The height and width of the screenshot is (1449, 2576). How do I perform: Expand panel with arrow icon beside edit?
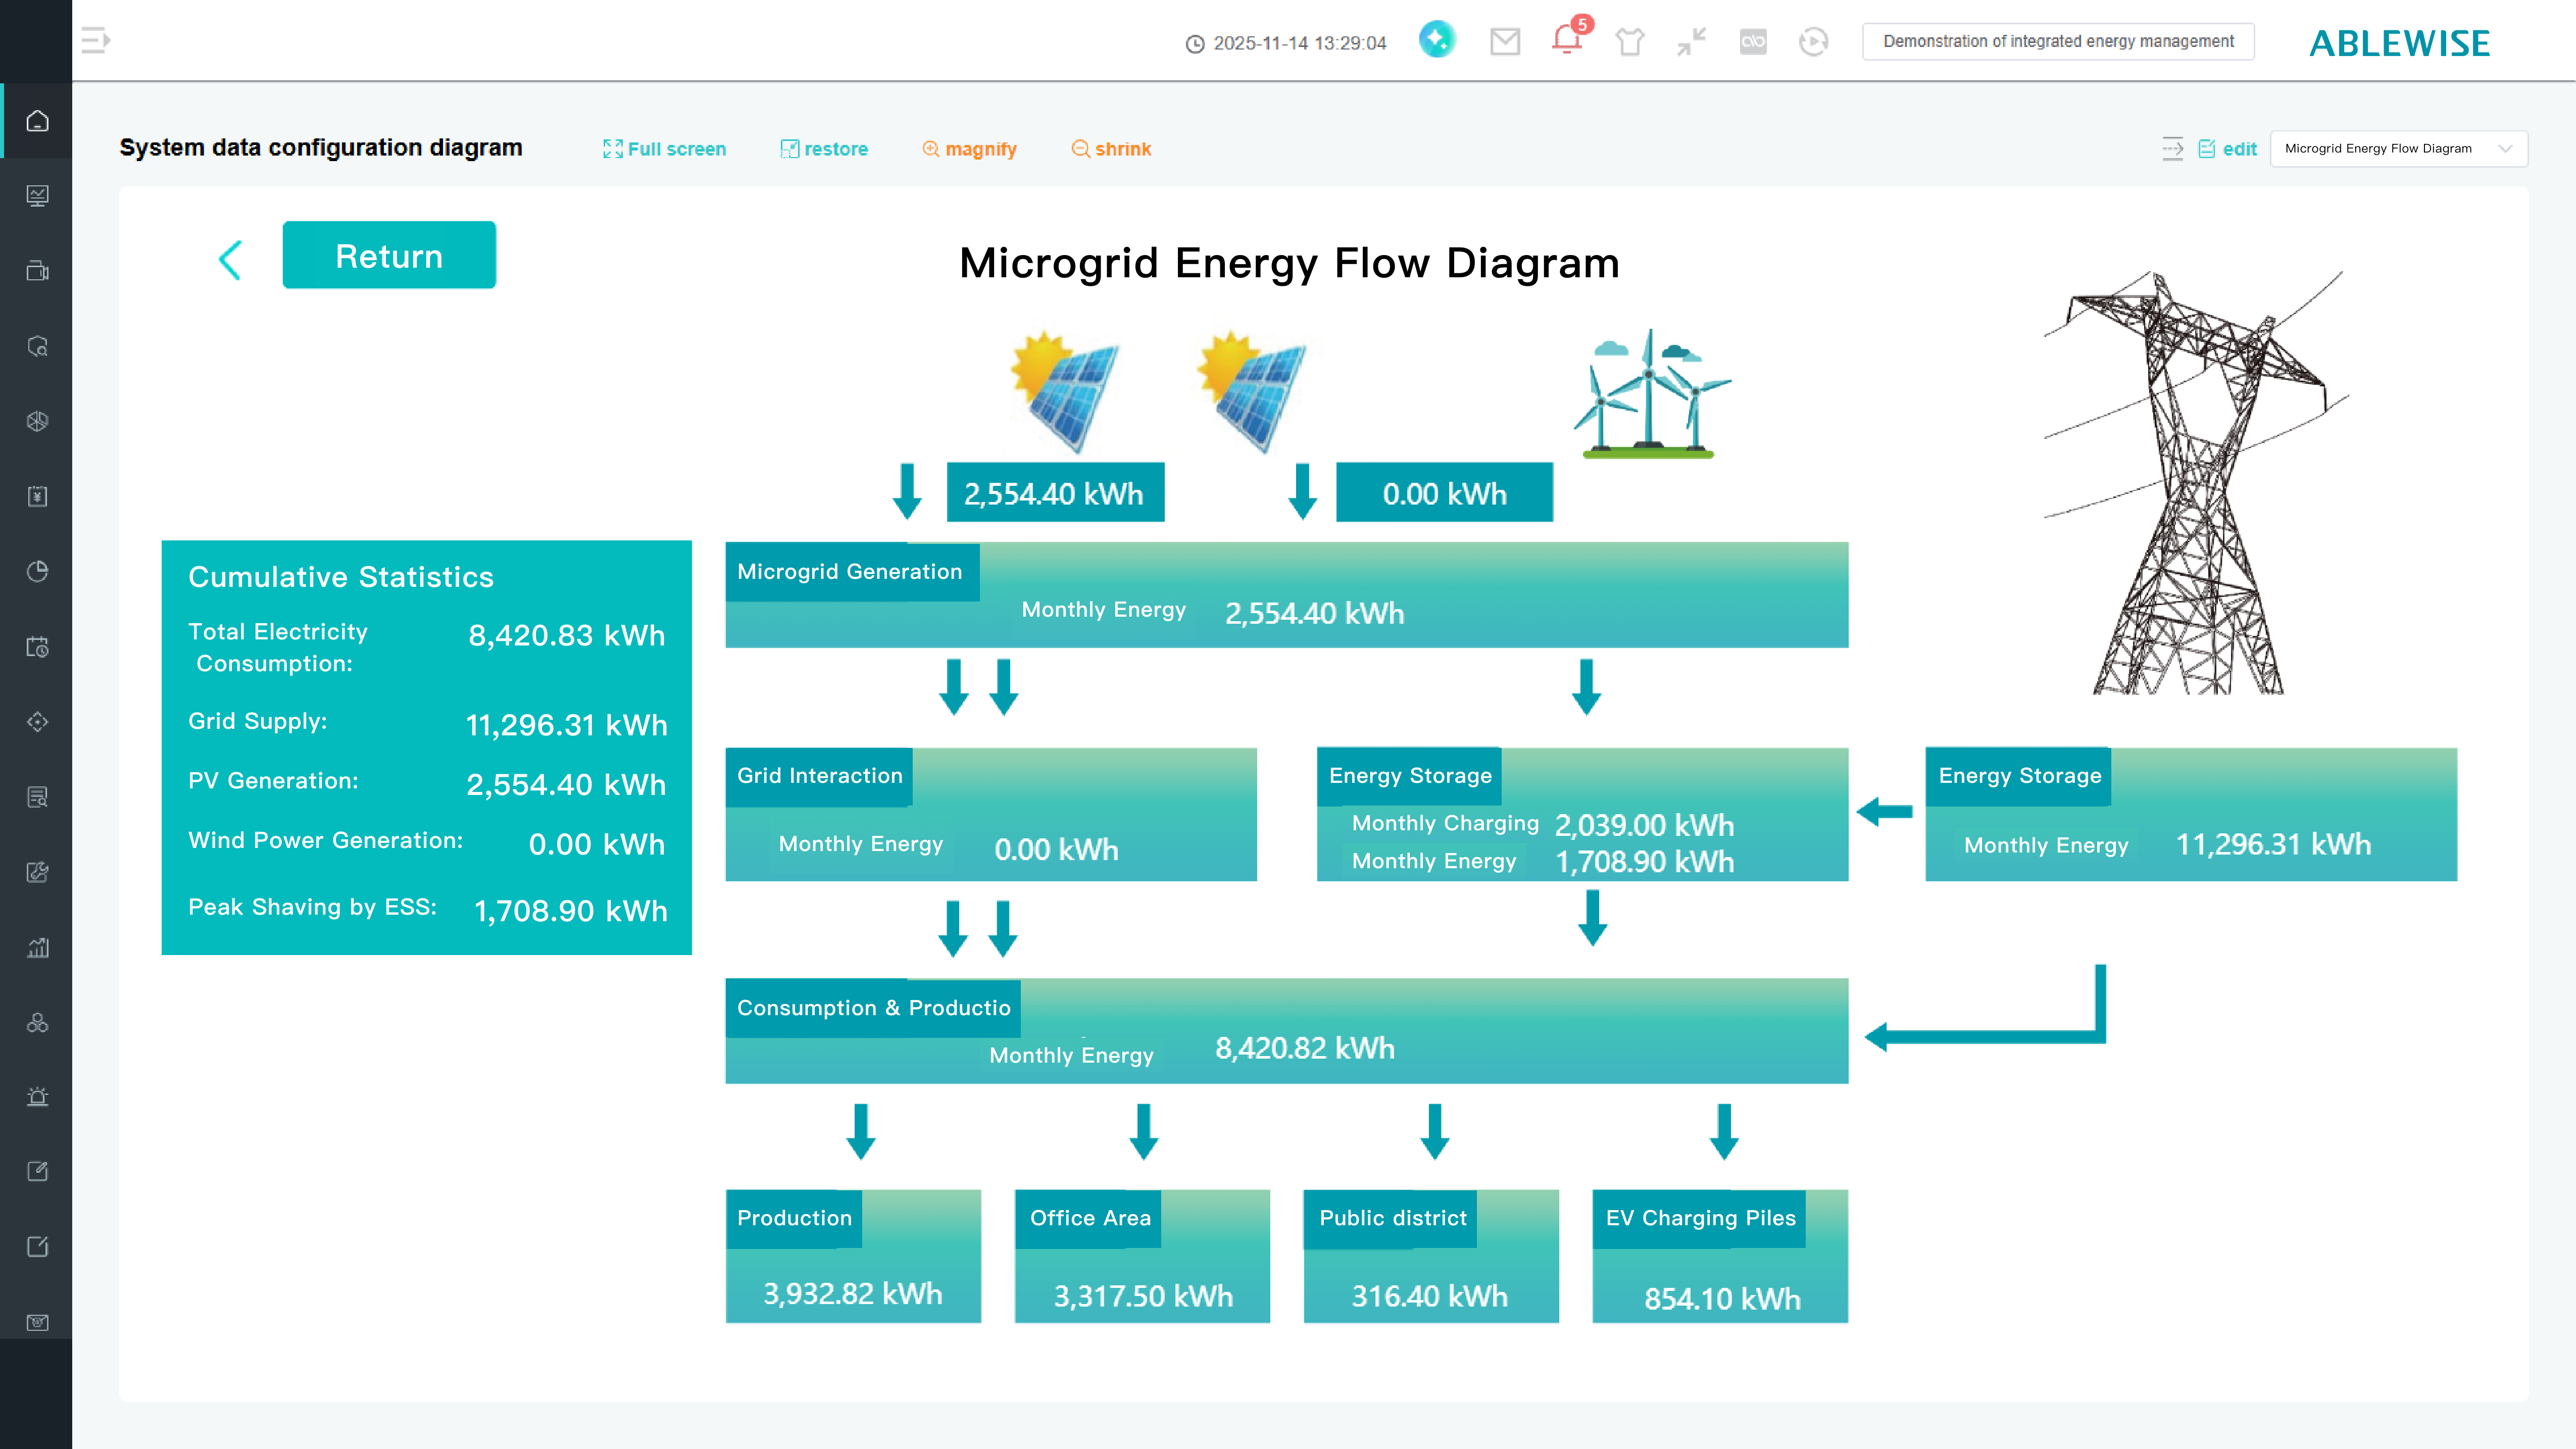point(2172,149)
